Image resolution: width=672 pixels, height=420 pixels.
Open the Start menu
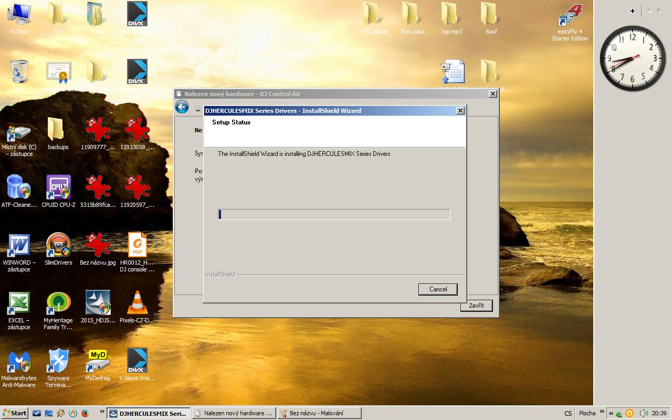(x=15, y=413)
